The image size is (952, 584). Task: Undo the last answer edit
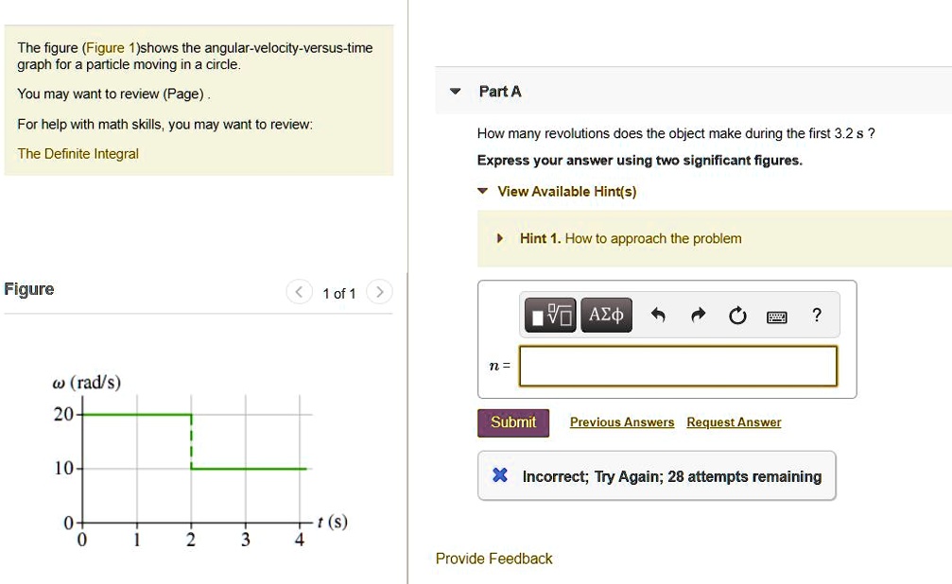point(660,315)
